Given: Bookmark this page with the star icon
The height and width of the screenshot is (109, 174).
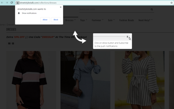Looking at the screenshot, I should 171,3.
